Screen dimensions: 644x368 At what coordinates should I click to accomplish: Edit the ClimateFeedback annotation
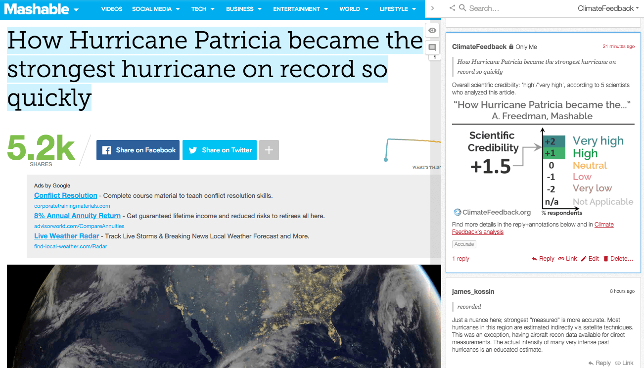(x=590, y=259)
